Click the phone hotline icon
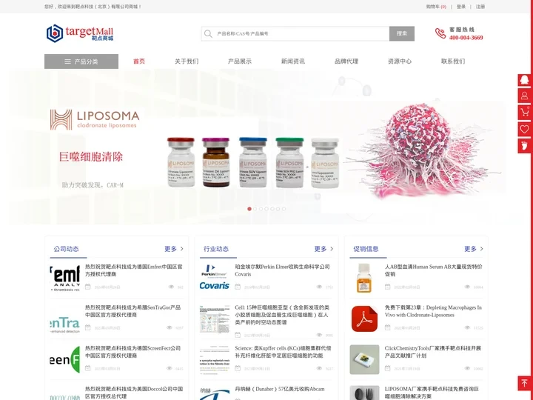Image resolution: width=533 pixels, height=400 pixels. 440,33
